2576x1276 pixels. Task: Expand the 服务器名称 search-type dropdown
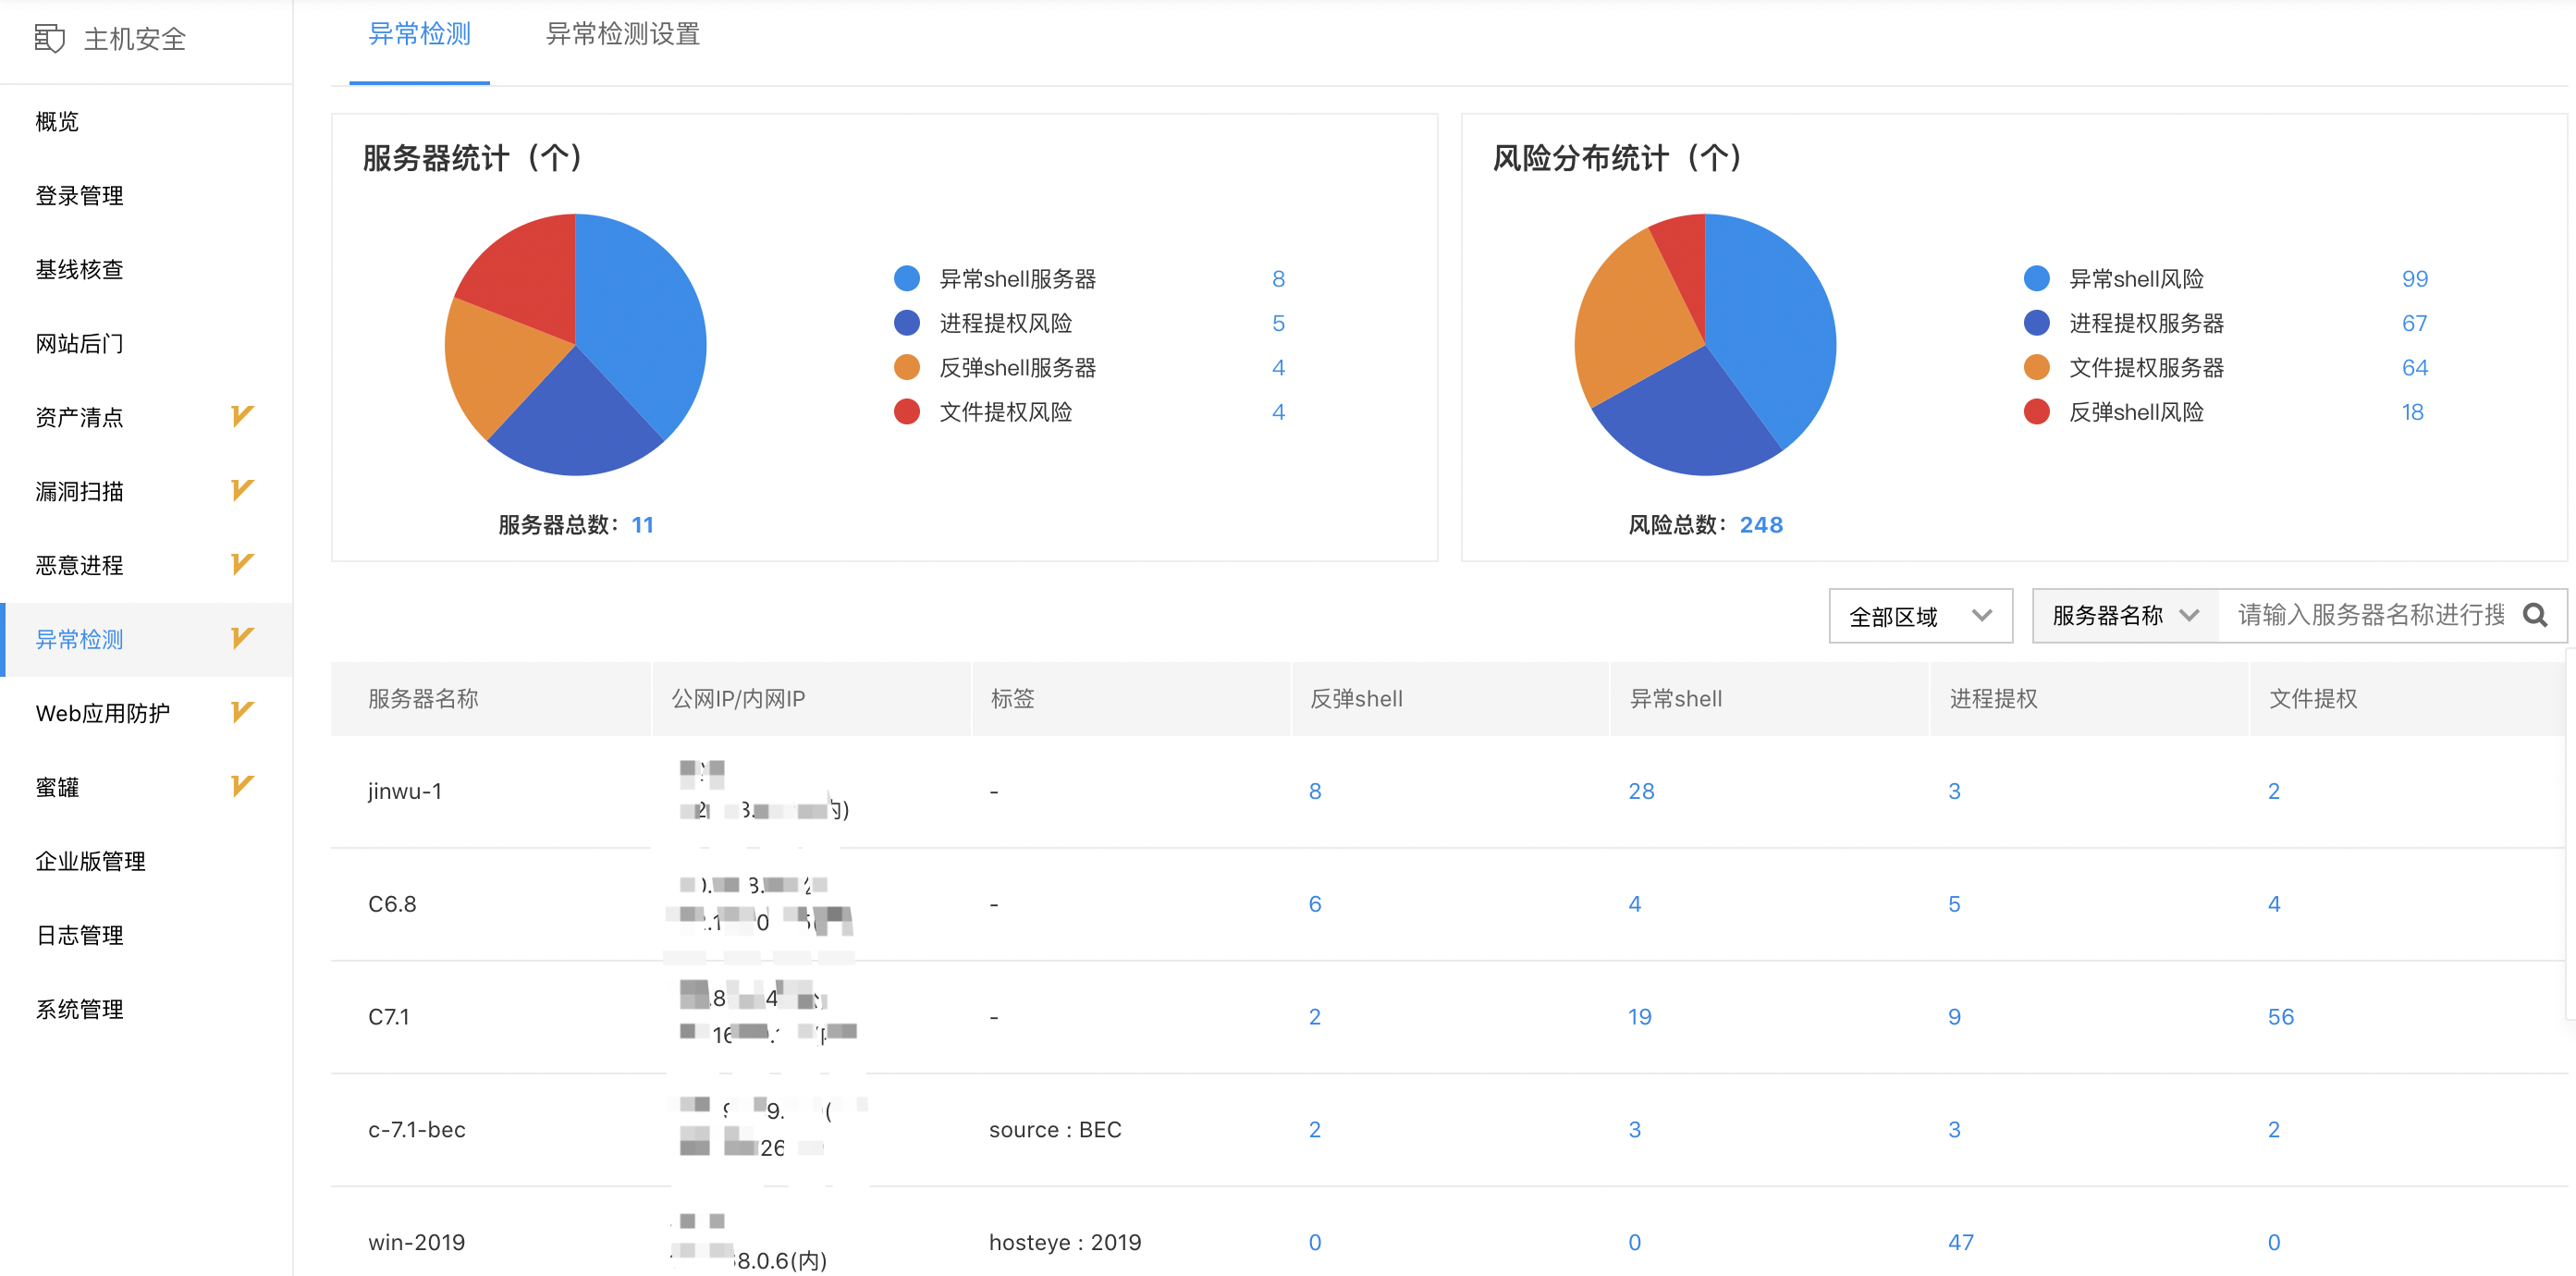pos(2126,616)
